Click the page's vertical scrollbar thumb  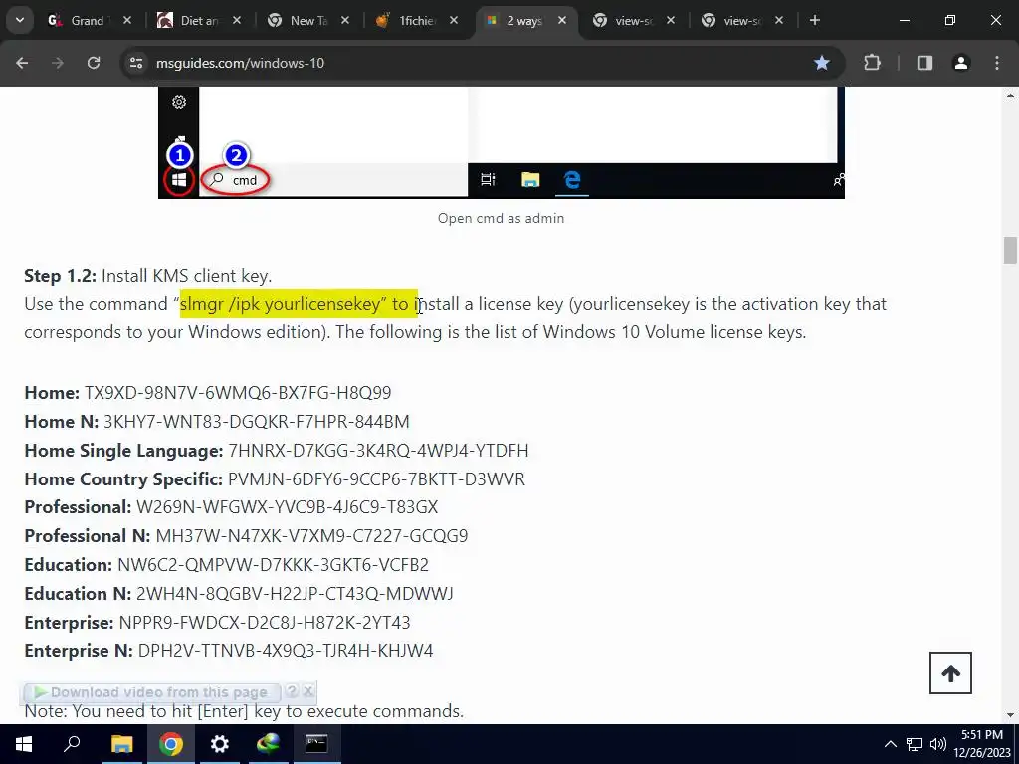click(x=1010, y=250)
